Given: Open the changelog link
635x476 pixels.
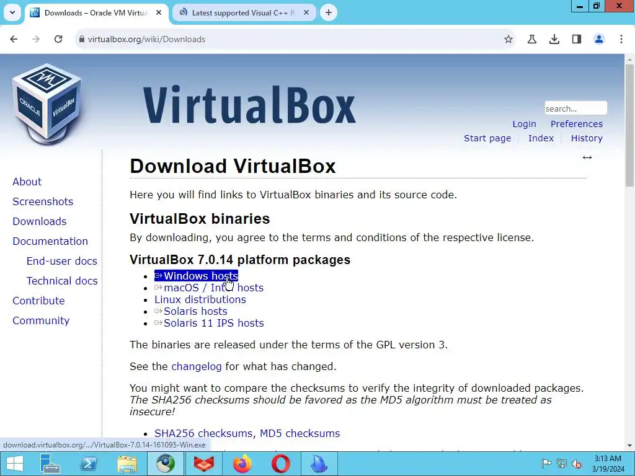Looking at the screenshot, I should coord(197,367).
